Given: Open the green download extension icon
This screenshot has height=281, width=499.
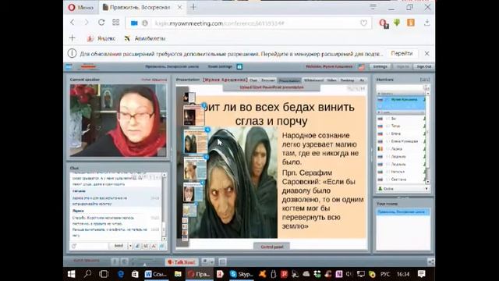Looking at the screenshot, I should (397, 23).
